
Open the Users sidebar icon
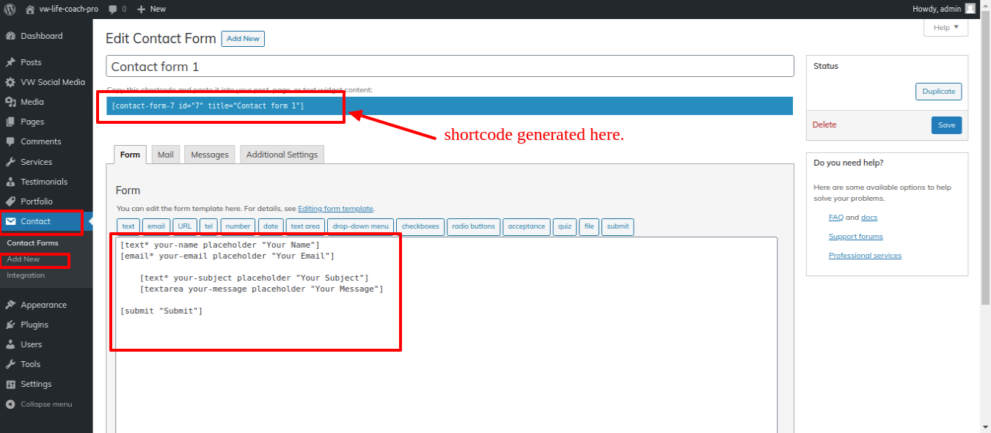point(10,344)
